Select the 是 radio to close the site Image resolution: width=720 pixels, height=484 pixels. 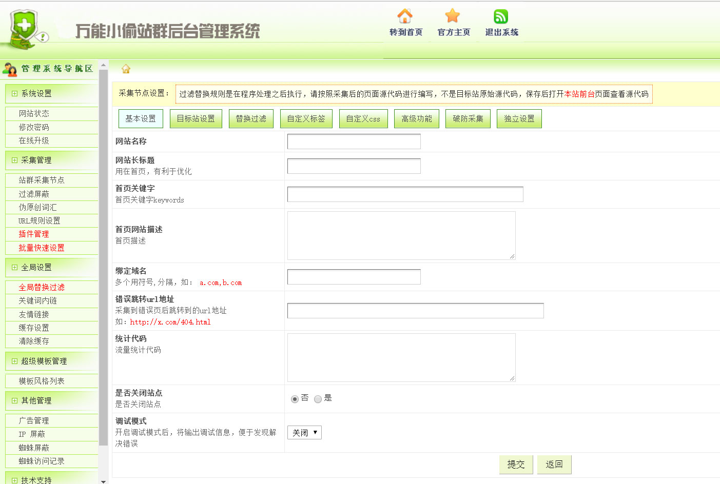pyautogui.click(x=318, y=398)
